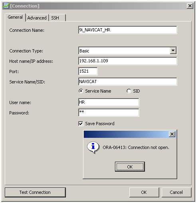Close the Connection dialog window

pos(190,6)
